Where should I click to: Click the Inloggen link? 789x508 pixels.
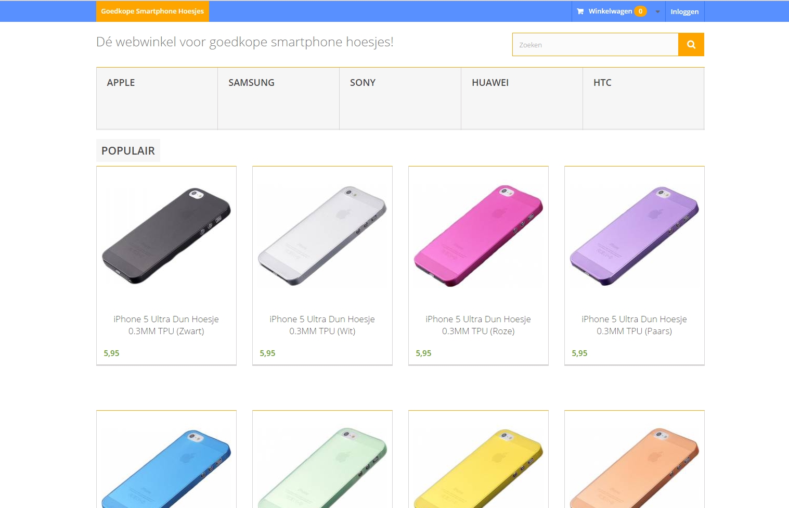[684, 11]
